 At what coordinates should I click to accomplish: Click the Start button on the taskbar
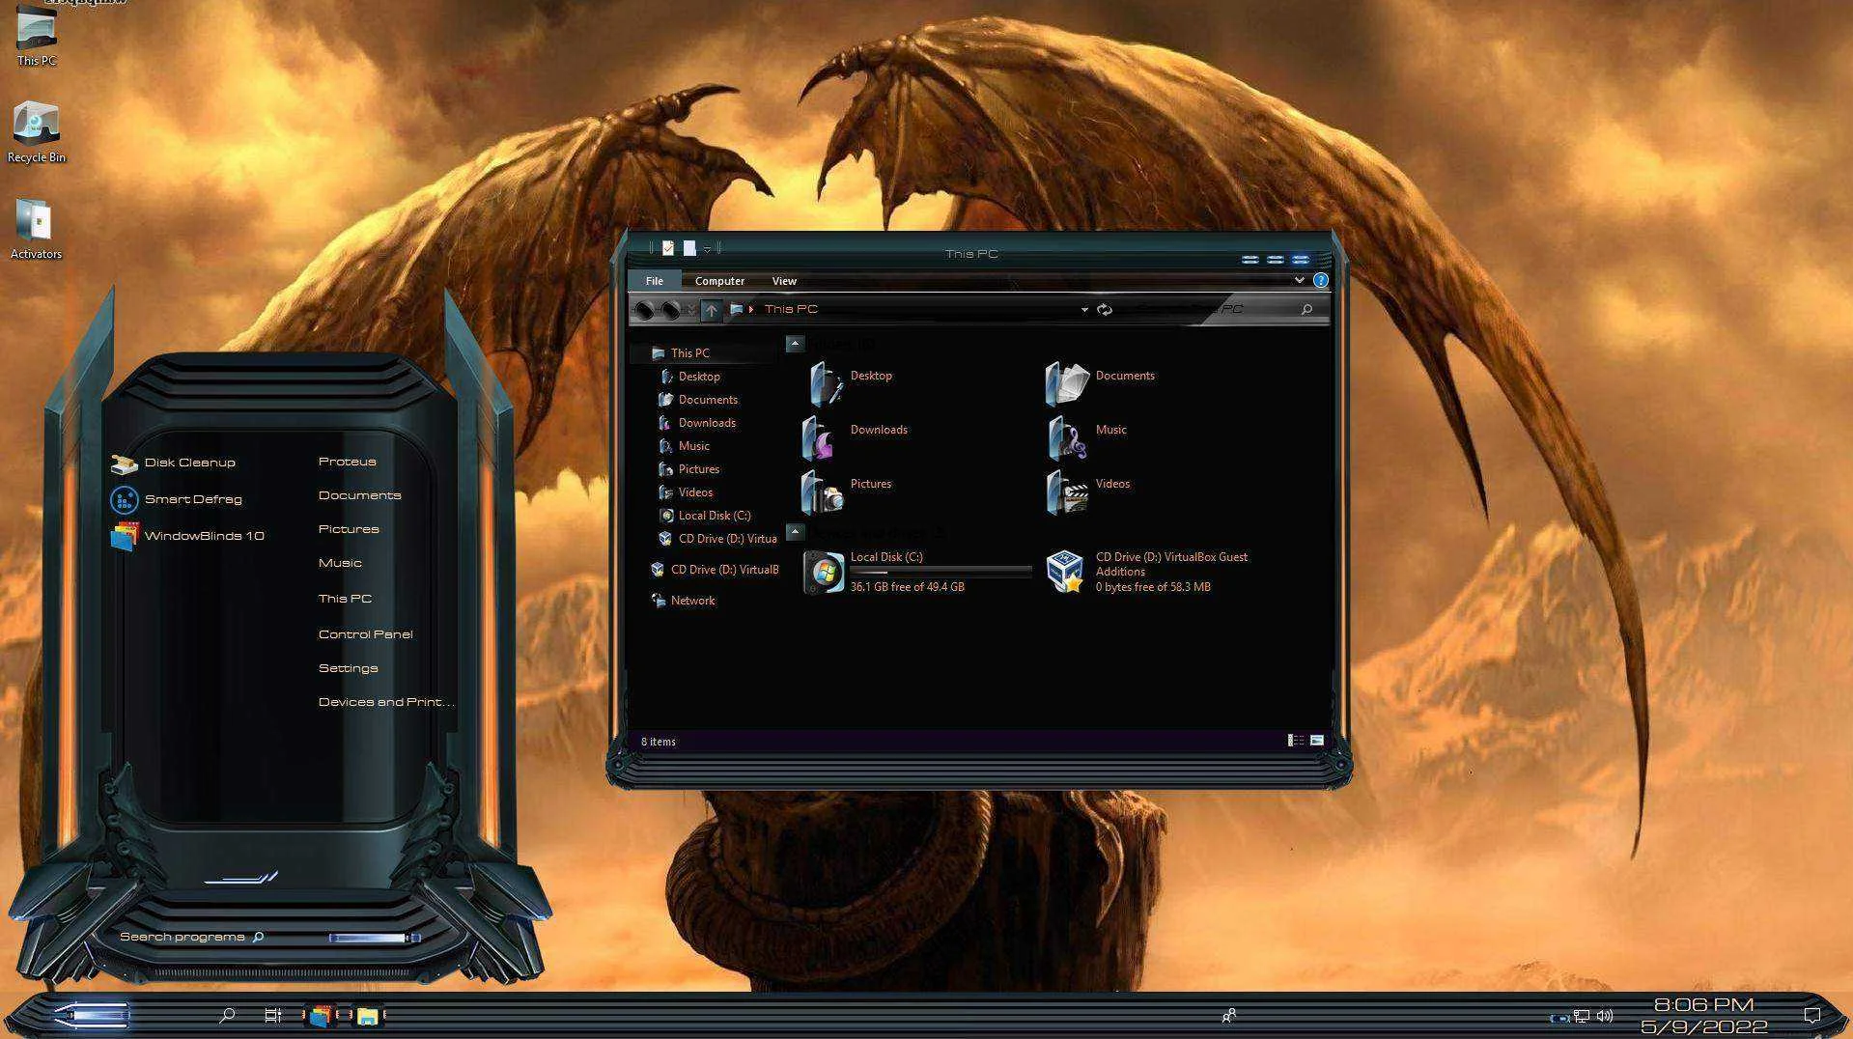pyautogui.click(x=91, y=1015)
